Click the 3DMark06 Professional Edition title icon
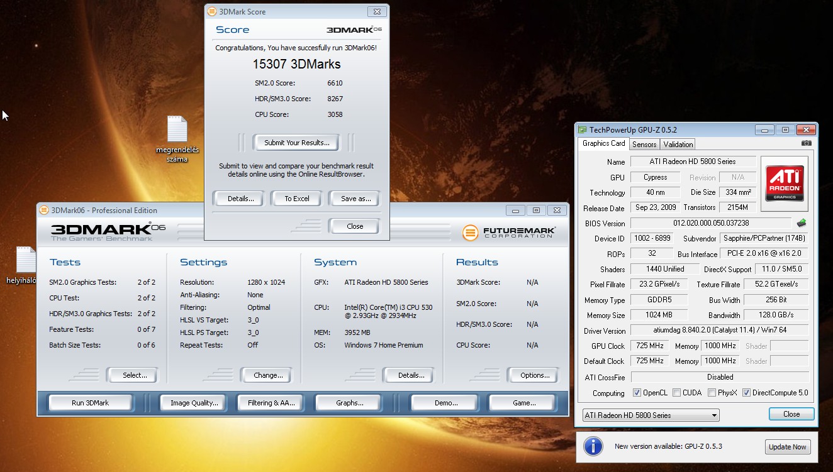 click(x=44, y=210)
